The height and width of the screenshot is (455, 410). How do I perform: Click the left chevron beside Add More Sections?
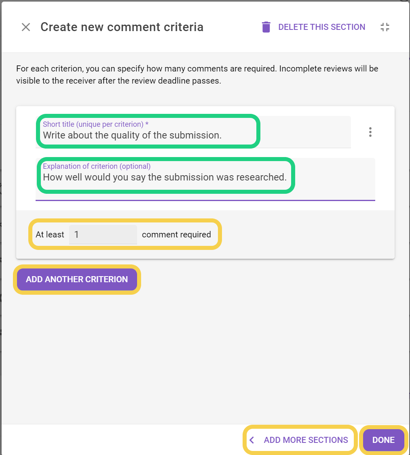click(252, 440)
